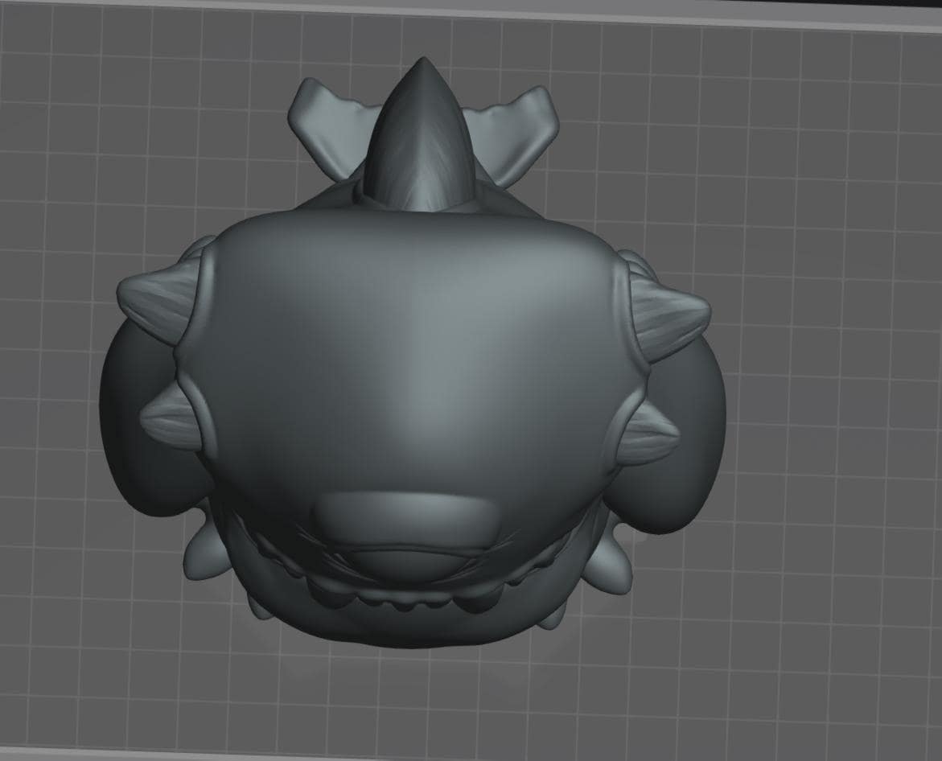Click the upper left fin behind horn
Screen dimensions: 942x761
click(327, 128)
